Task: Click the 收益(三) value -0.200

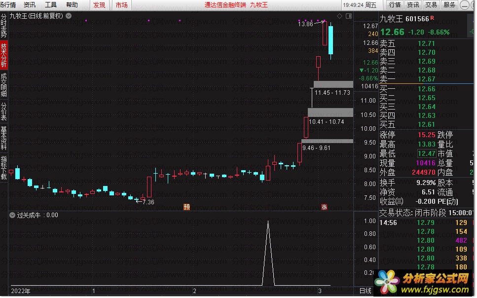Action: tap(425, 201)
